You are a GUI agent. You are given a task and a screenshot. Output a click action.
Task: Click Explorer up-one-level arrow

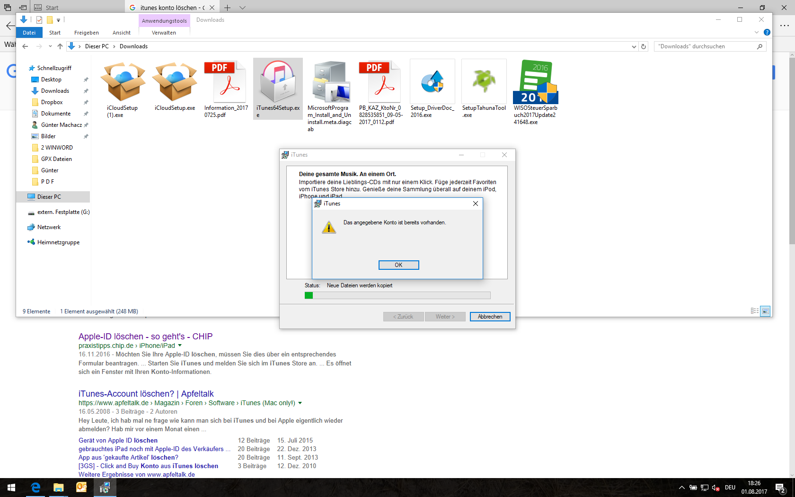(60, 46)
